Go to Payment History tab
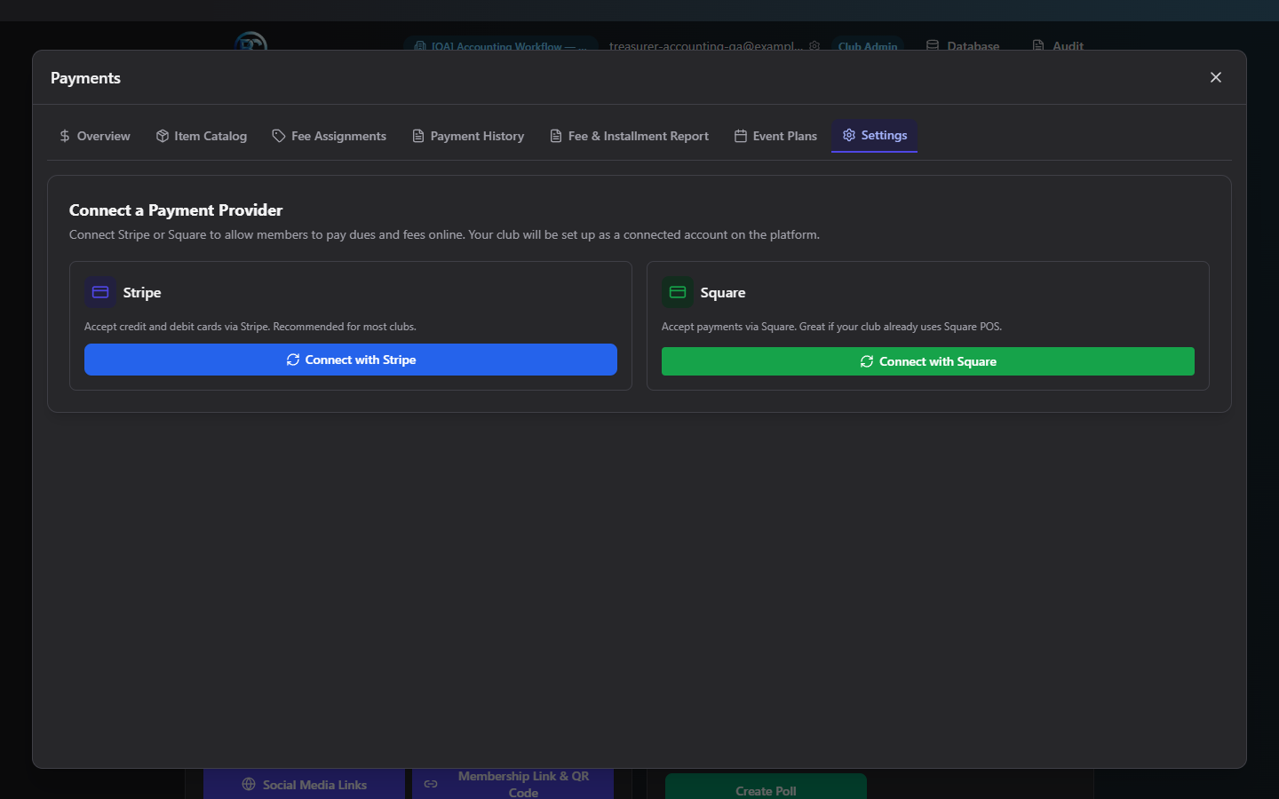1279x799 pixels. 468,136
